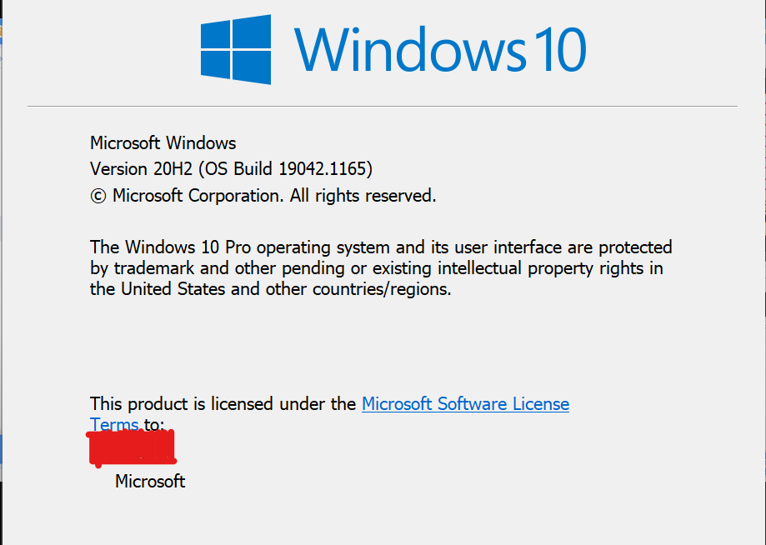Click the horizontal divider below the logo
This screenshot has height=545, width=766.
(383, 106)
